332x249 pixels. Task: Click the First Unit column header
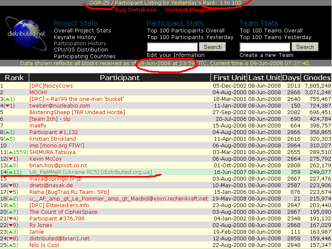tap(229, 78)
